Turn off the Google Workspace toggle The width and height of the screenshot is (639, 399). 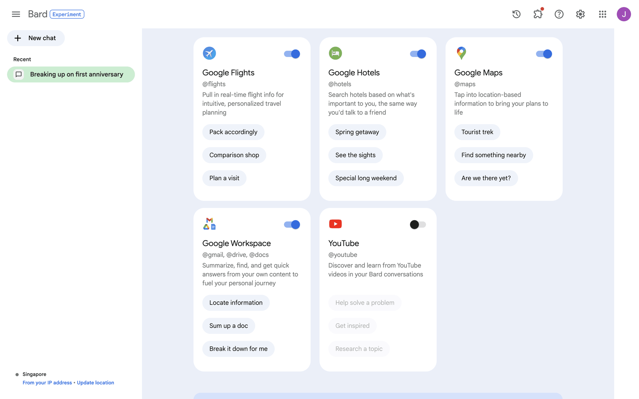click(x=292, y=224)
